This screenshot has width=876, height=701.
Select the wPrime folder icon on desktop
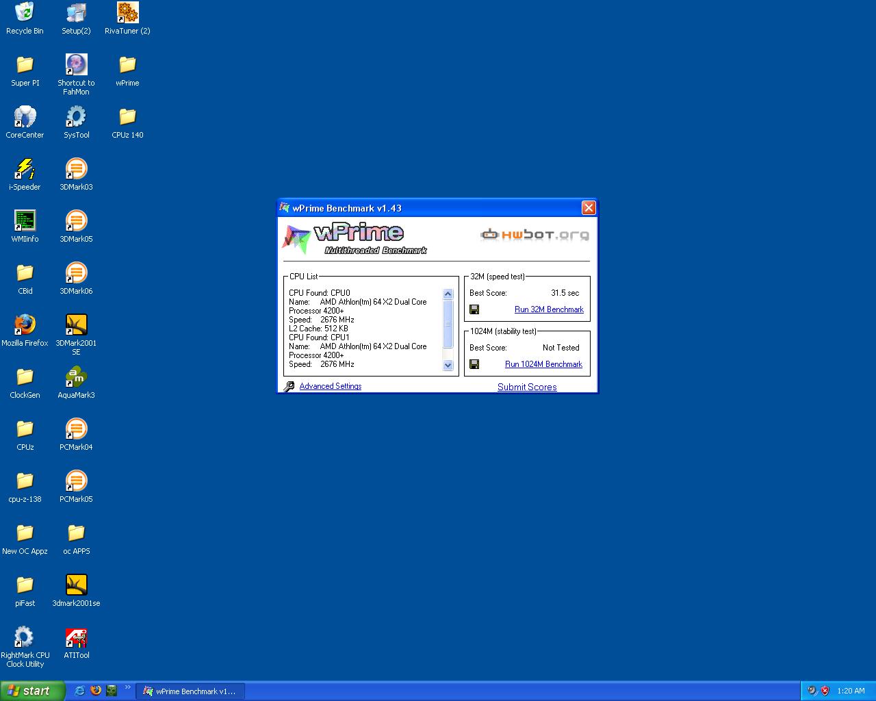[x=127, y=64]
